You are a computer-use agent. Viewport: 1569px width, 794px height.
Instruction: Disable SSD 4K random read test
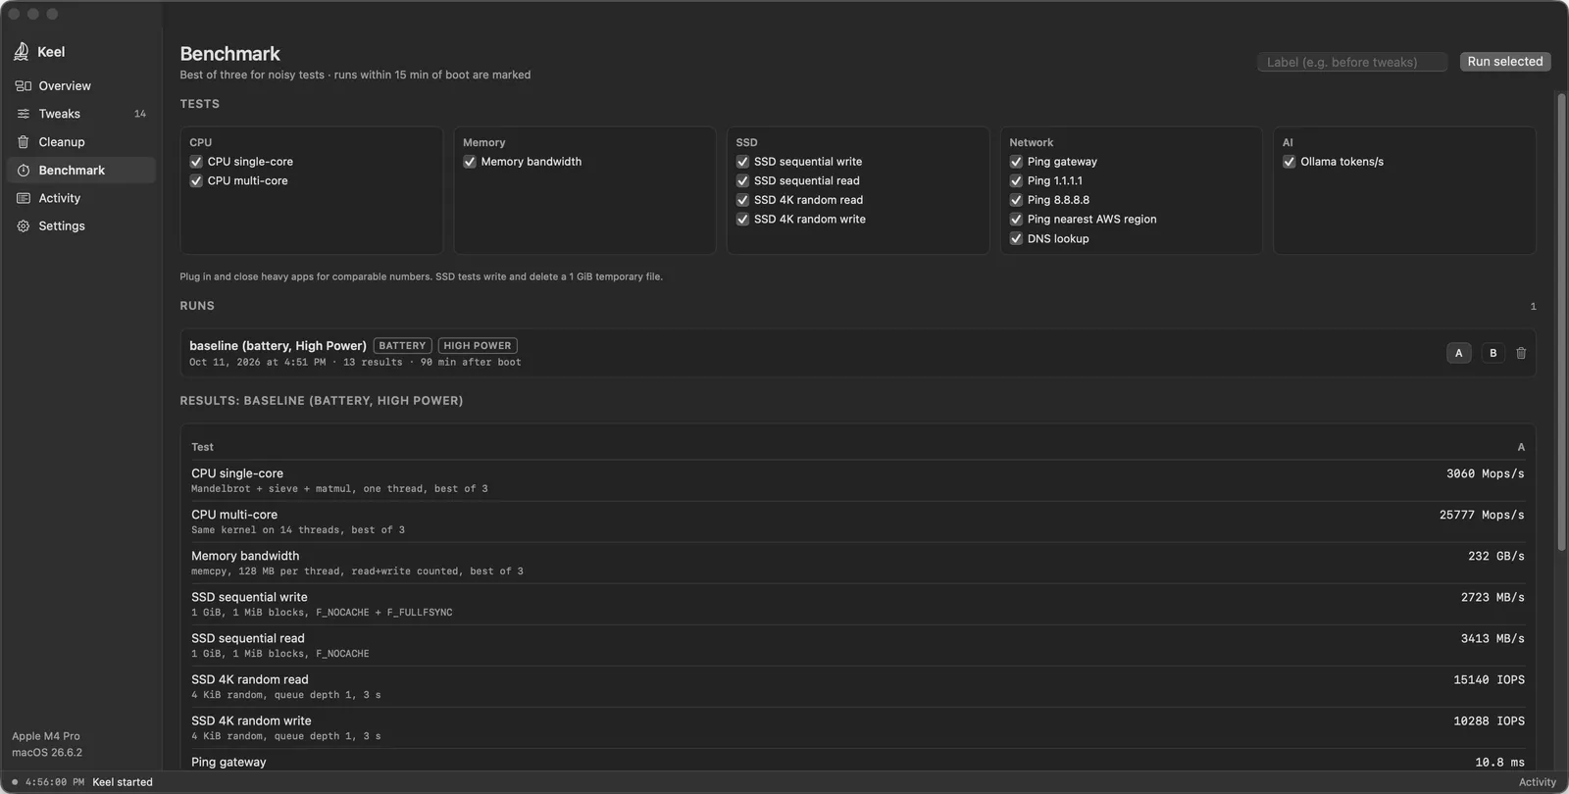coord(742,200)
